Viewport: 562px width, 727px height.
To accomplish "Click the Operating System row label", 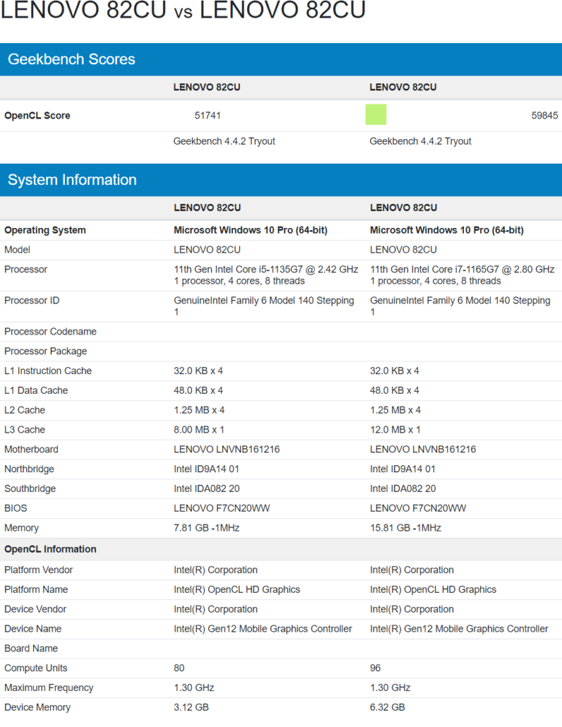I will coord(45,230).
